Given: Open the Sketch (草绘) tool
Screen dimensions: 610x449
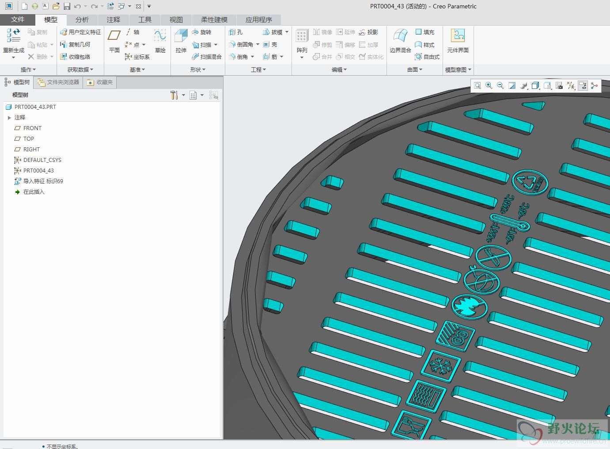Looking at the screenshot, I should click(160, 41).
